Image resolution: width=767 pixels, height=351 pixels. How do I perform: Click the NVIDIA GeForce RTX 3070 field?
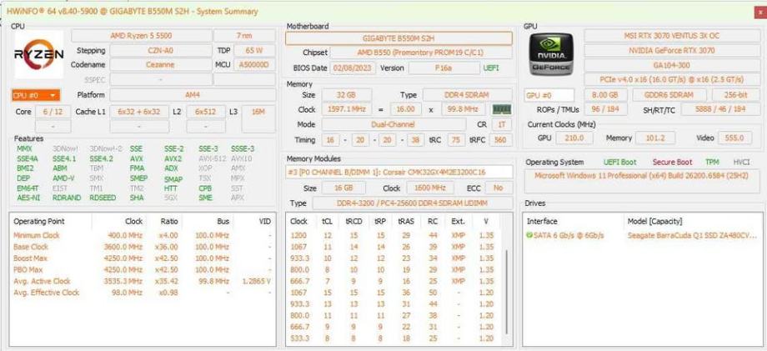tap(672, 50)
